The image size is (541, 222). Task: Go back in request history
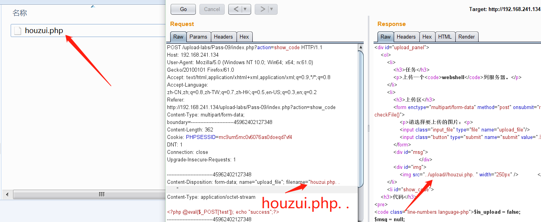click(x=236, y=9)
